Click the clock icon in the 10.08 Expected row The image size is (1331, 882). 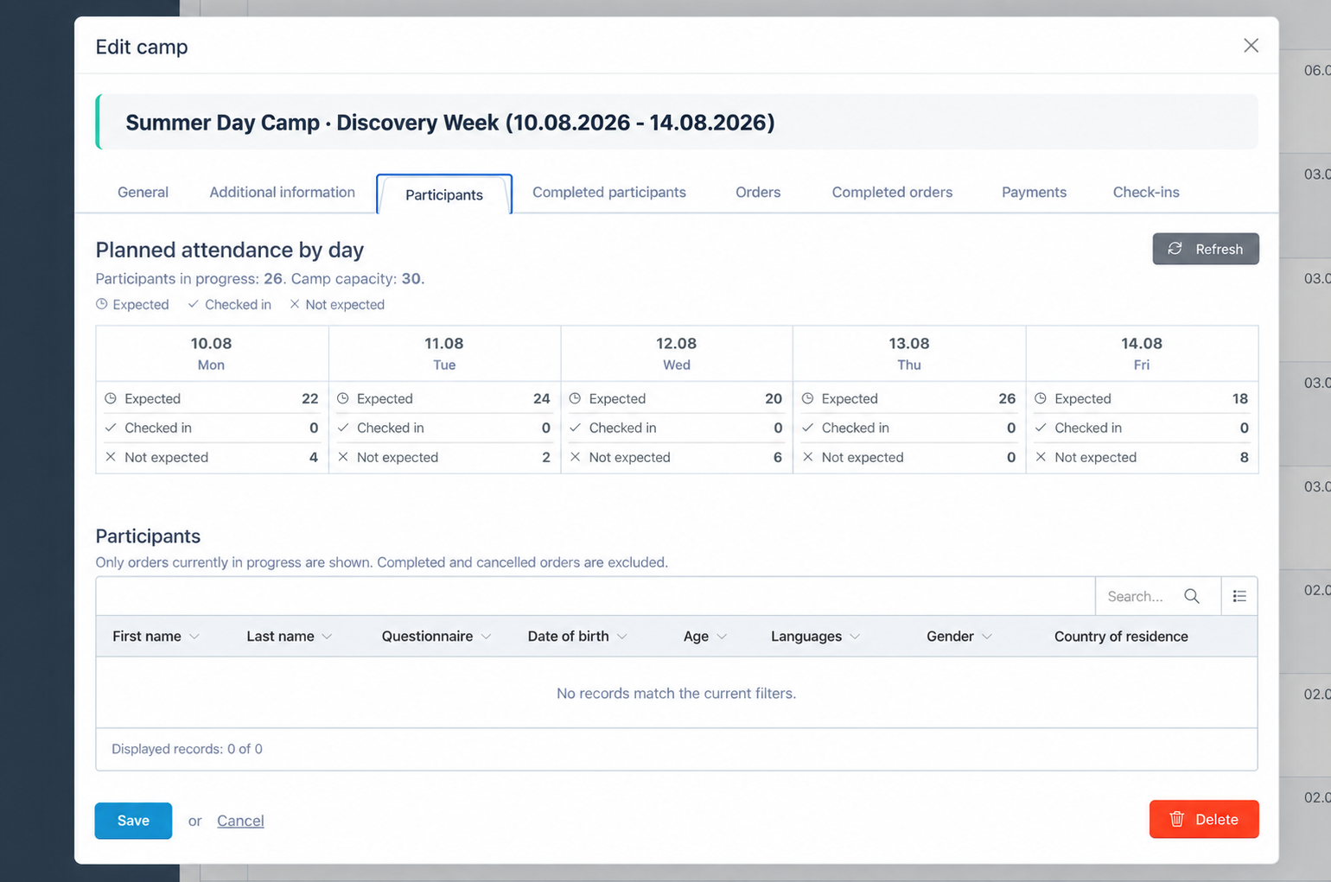[x=111, y=398]
